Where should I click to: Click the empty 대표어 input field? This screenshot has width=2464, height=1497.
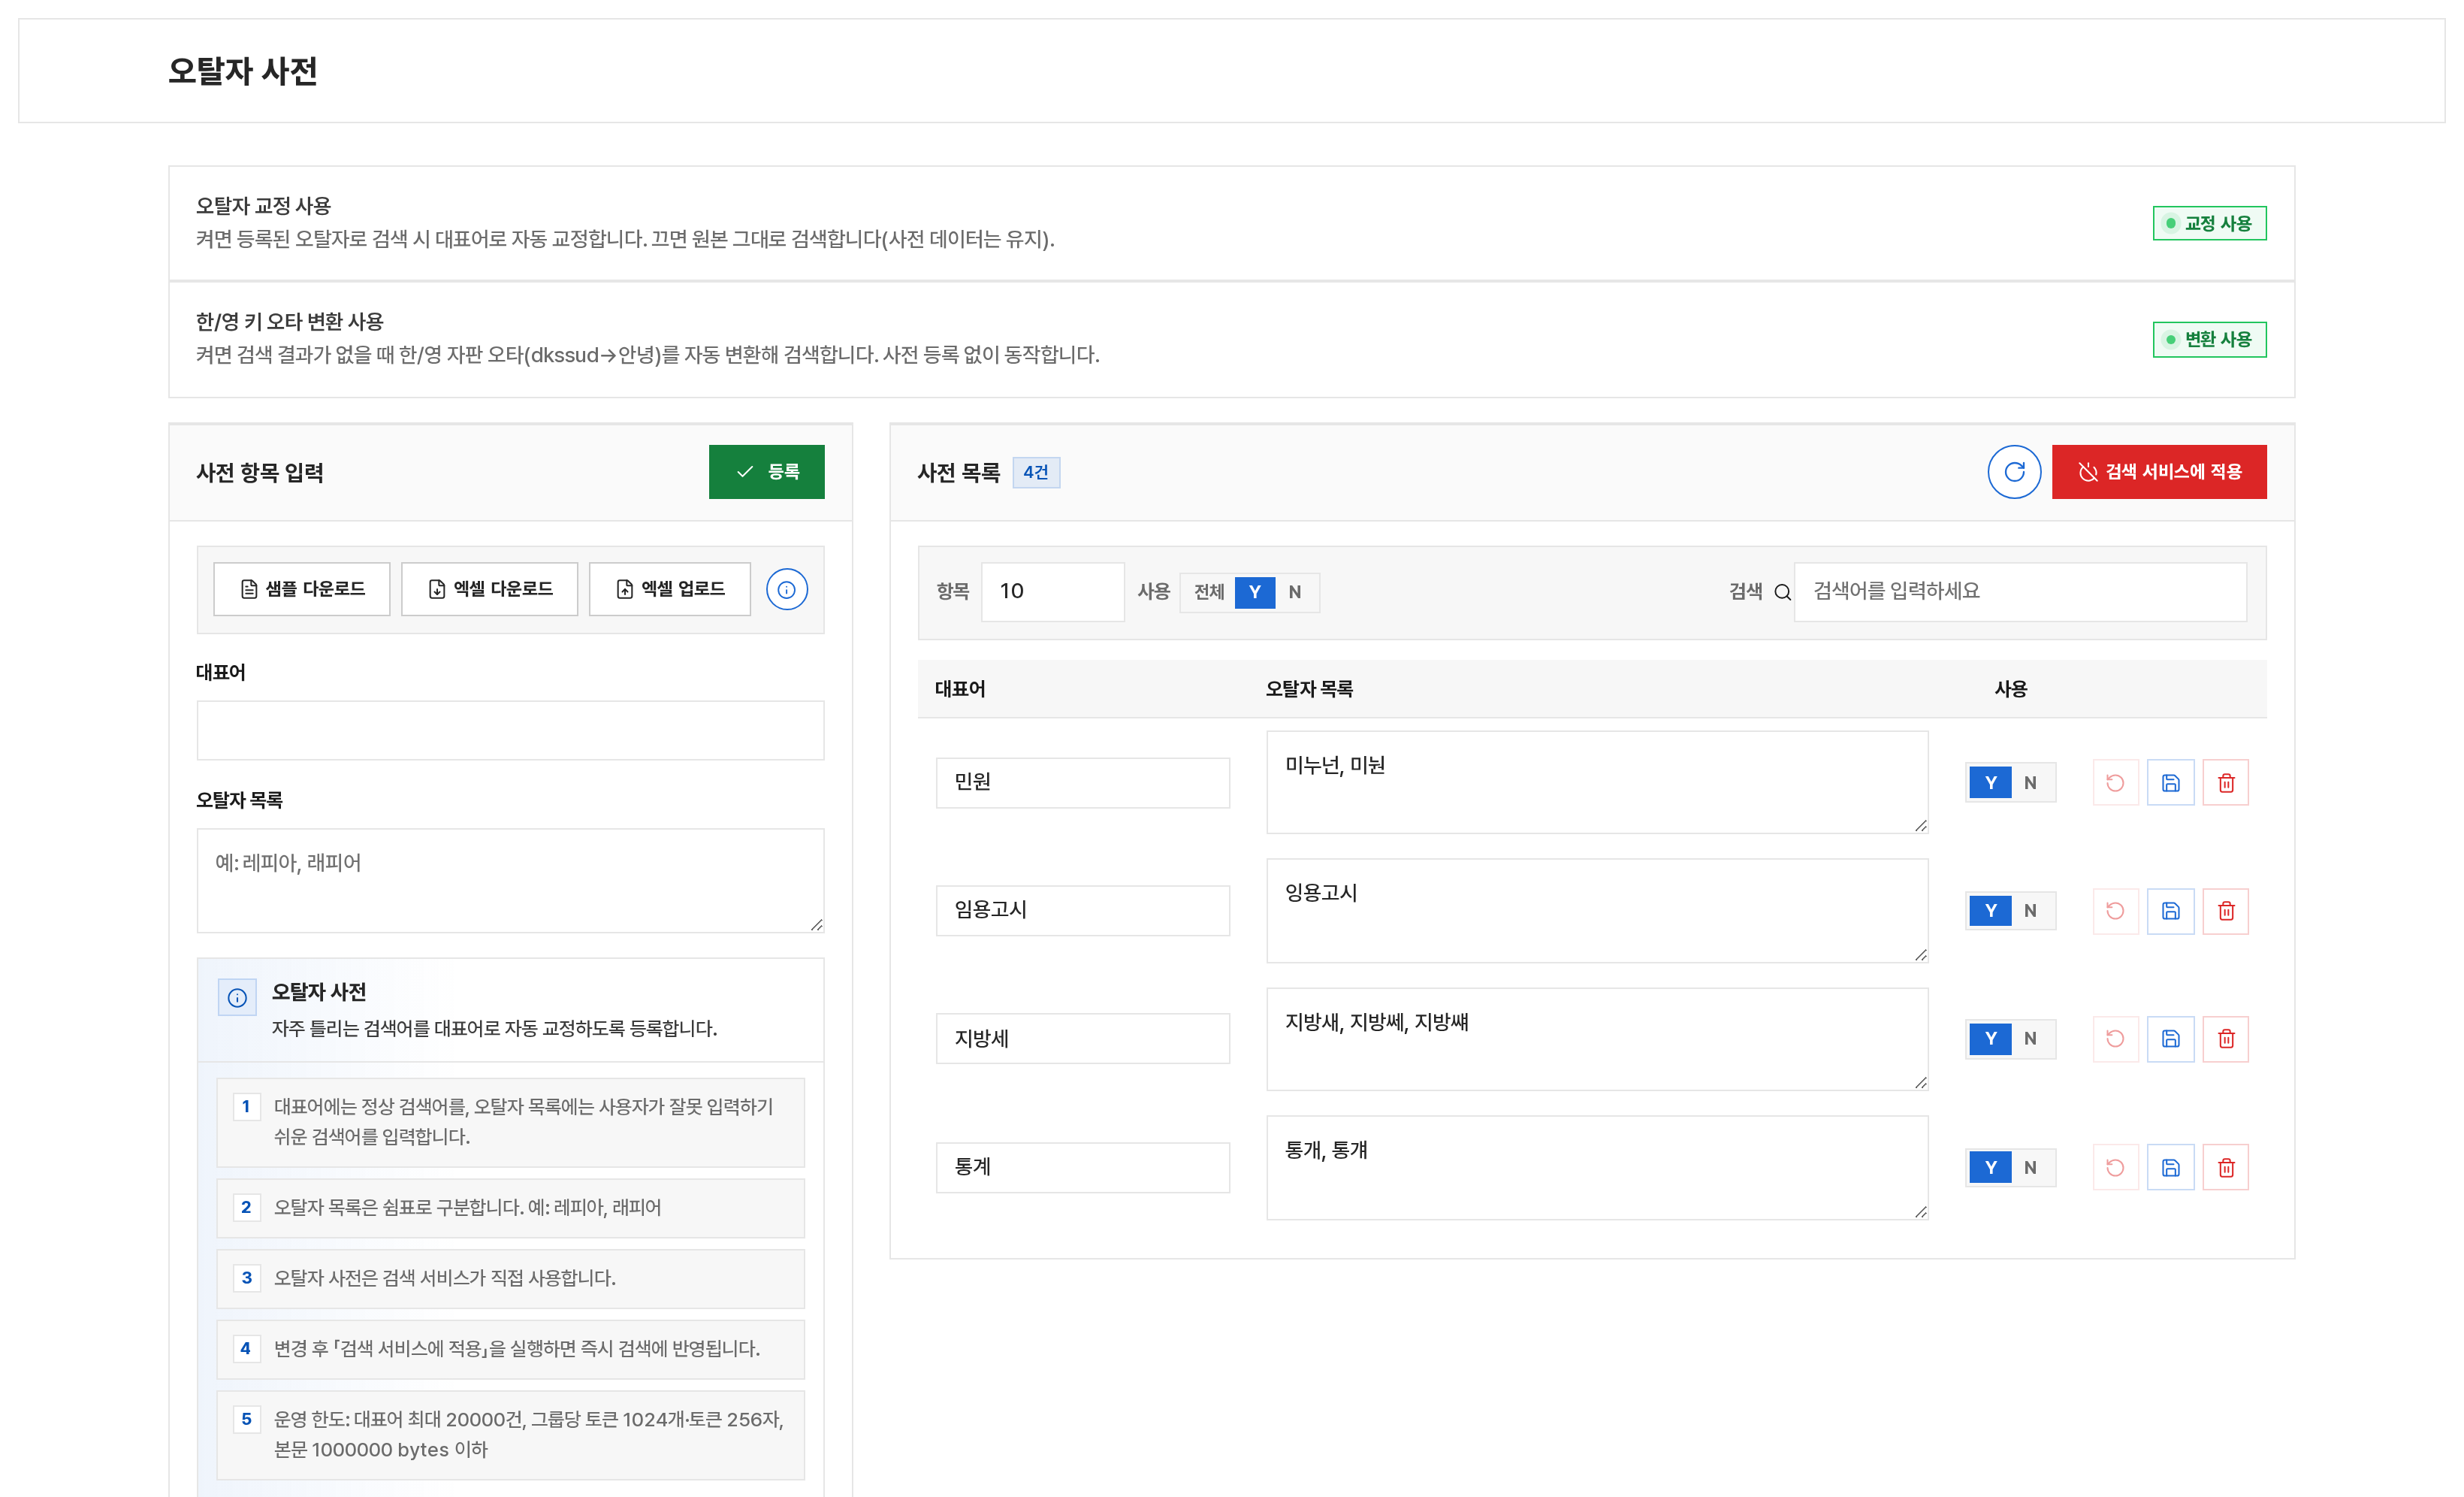click(510, 730)
